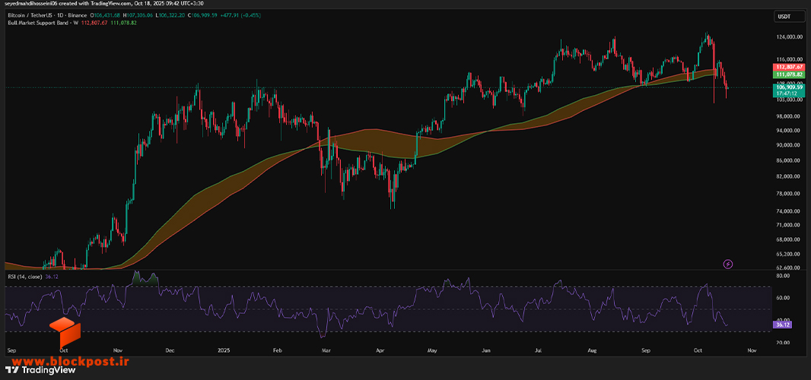811x380 pixels.
Task: Click the Mar label on the time axis
Action: click(x=326, y=350)
